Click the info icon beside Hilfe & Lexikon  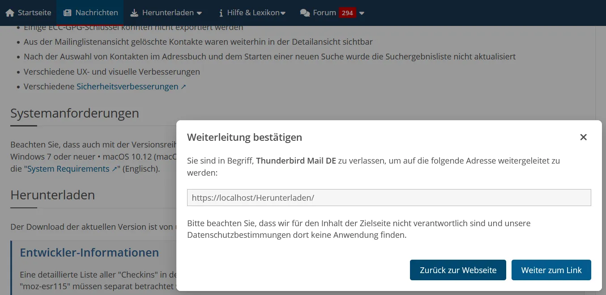[221, 13]
